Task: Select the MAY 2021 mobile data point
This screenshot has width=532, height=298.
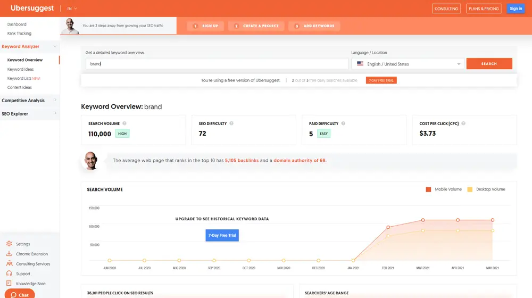Action: [x=492, y=220]
